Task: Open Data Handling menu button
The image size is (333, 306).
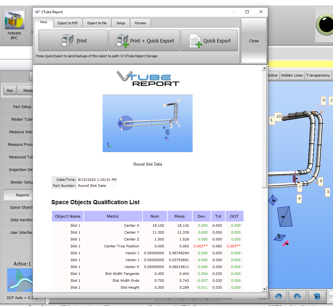Action: [18, 220]
